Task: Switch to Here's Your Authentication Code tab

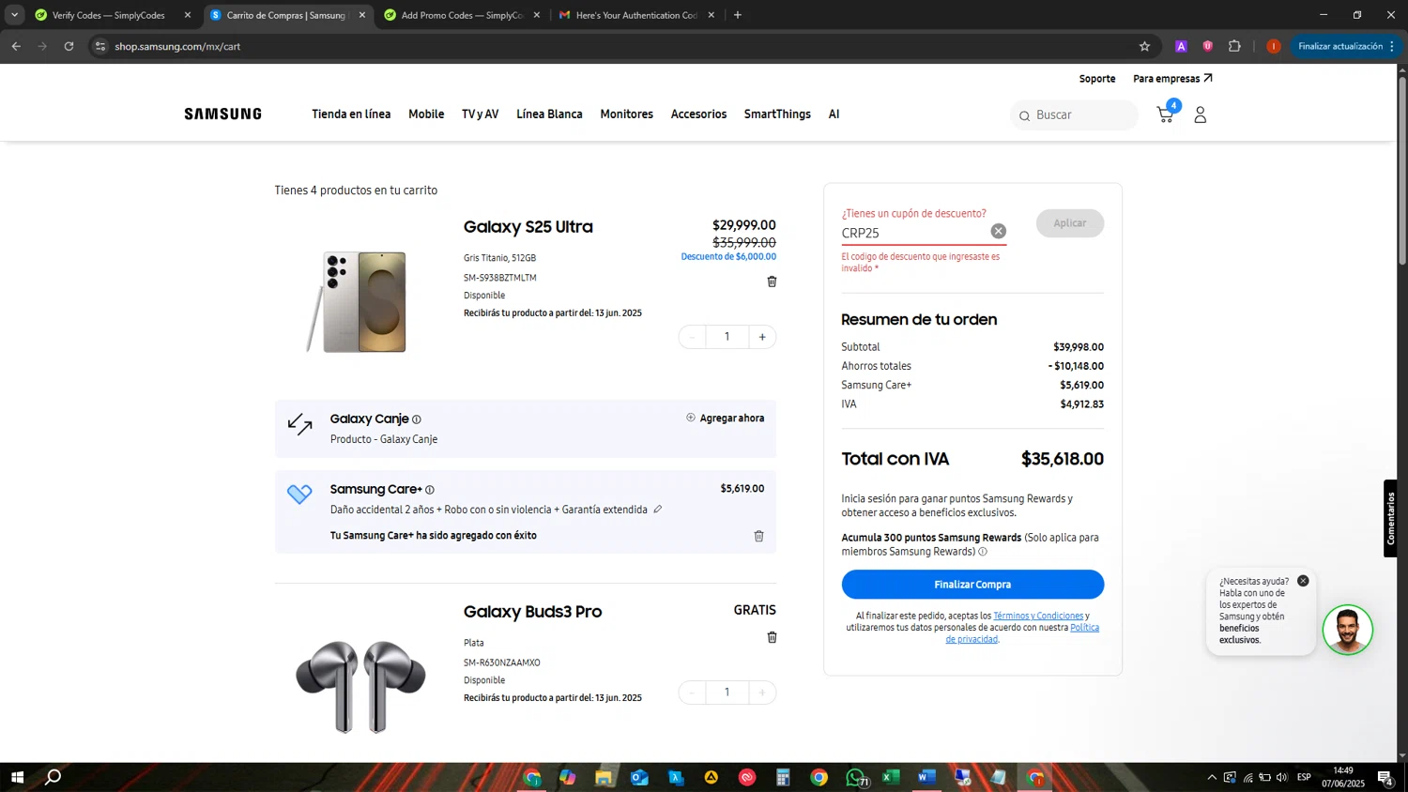Action: click(x=635, y=15)
